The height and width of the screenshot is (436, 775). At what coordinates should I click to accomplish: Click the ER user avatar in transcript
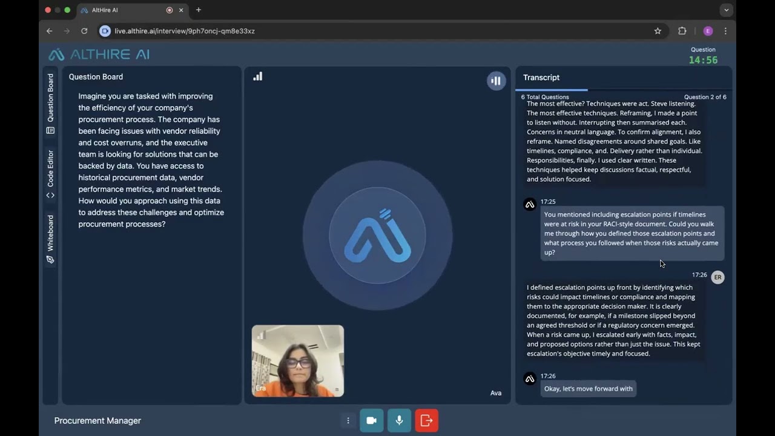pos(717,277)
